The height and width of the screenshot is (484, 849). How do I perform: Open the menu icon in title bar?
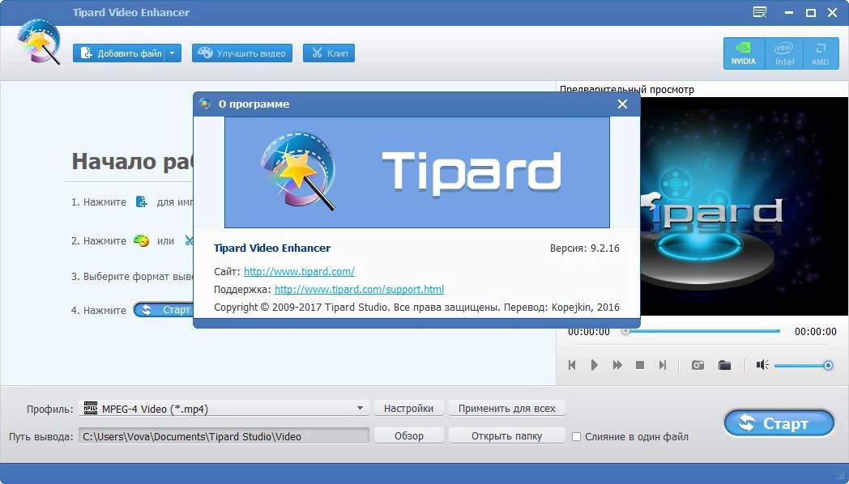point(760,12)
